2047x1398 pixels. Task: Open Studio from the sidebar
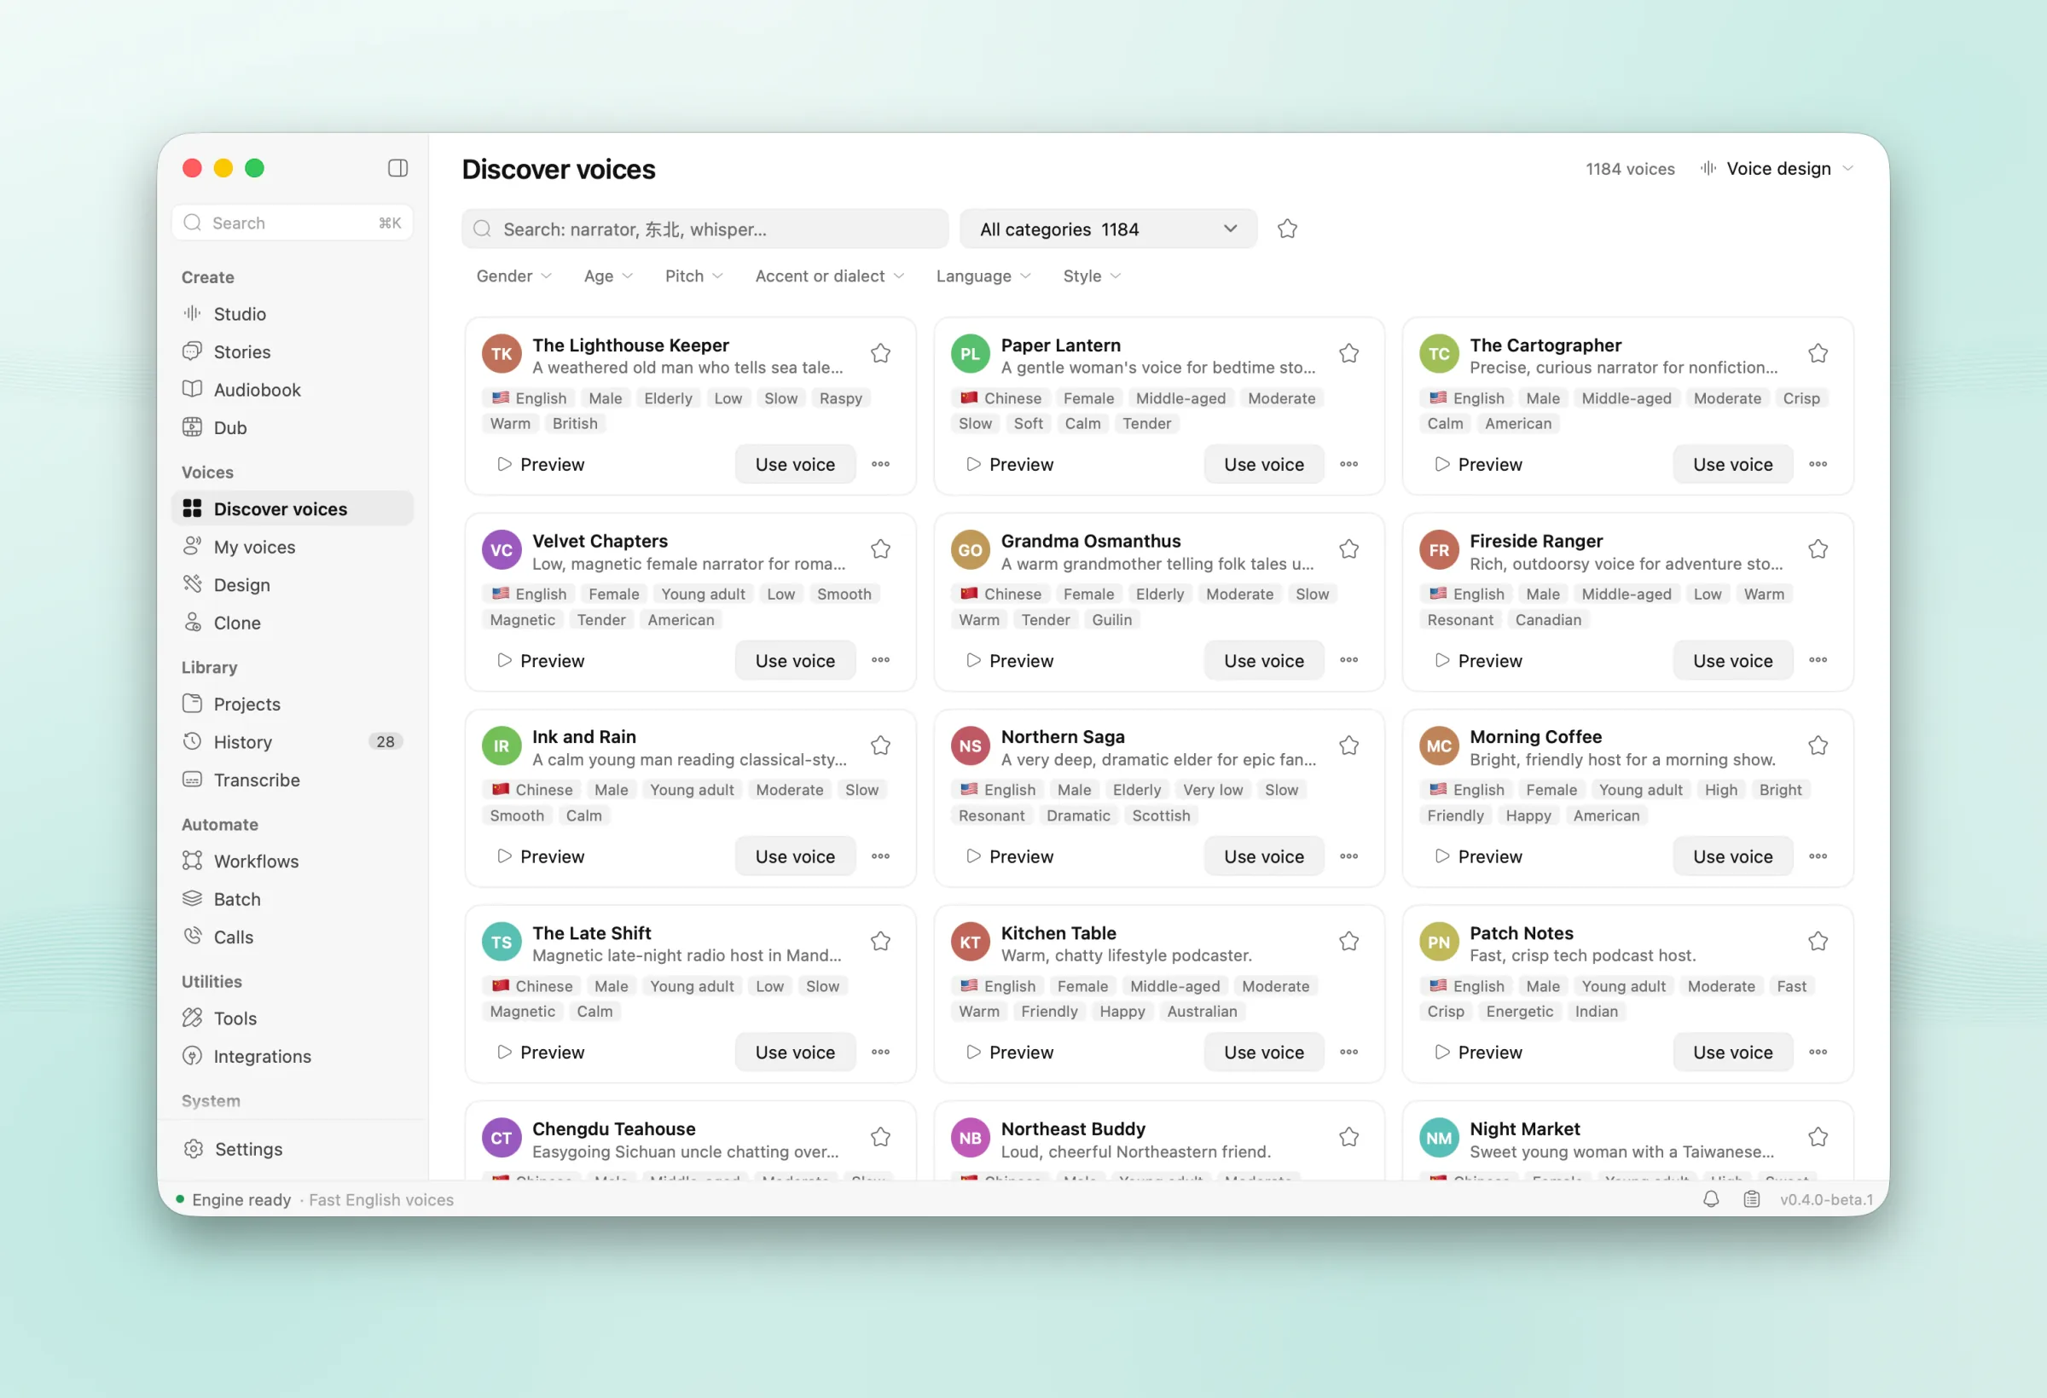pos(292,314)
